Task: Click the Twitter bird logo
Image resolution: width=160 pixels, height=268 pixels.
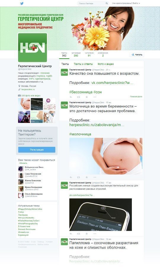Action: [22, 3]
